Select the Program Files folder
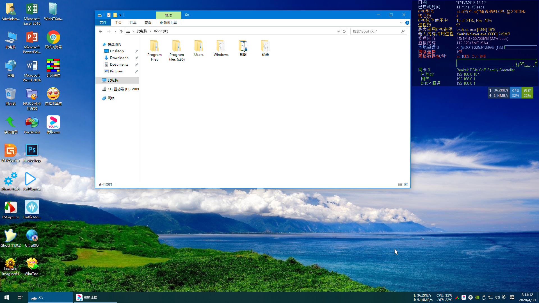Screen dimensions: 539x303 coord(154,50)
